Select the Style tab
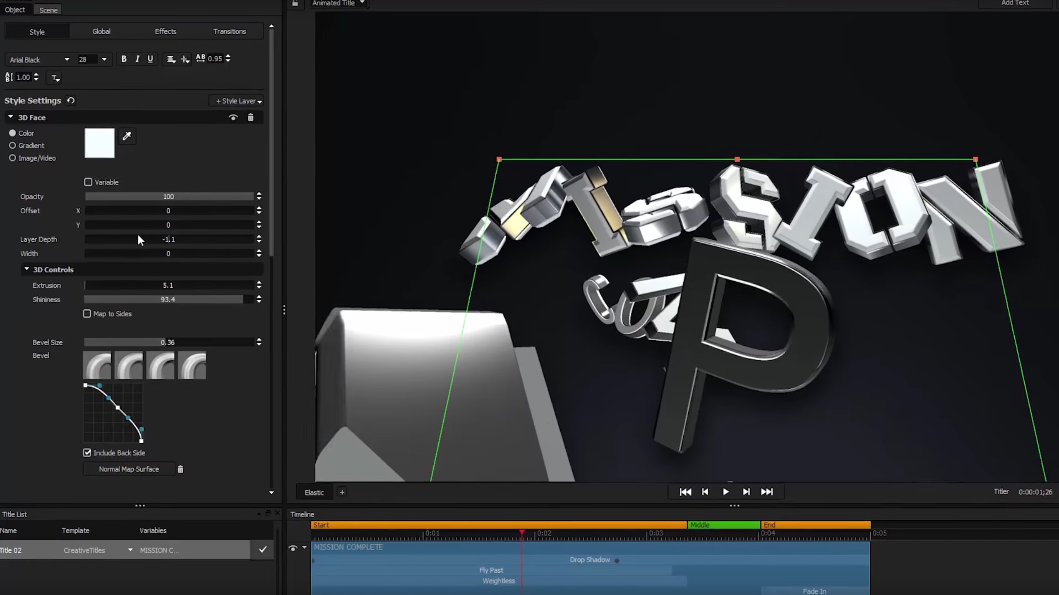This screenshot has width=1059, height=595. coord(37,31)
